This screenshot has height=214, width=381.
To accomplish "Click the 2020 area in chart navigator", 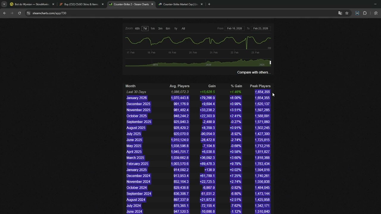I will pos(208,64).
